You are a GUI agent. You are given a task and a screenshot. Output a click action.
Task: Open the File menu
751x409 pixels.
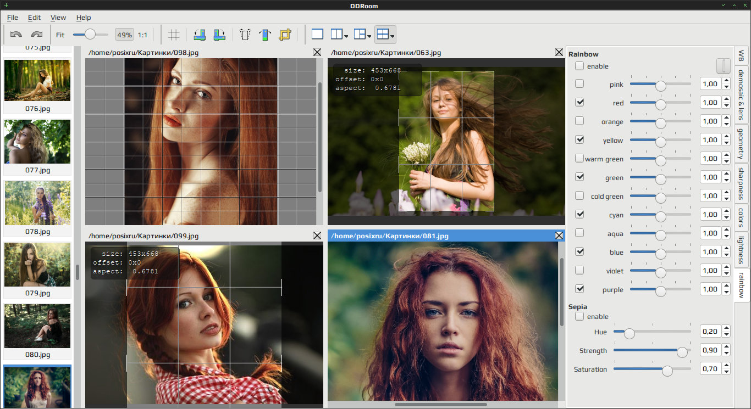coord(13,18)
